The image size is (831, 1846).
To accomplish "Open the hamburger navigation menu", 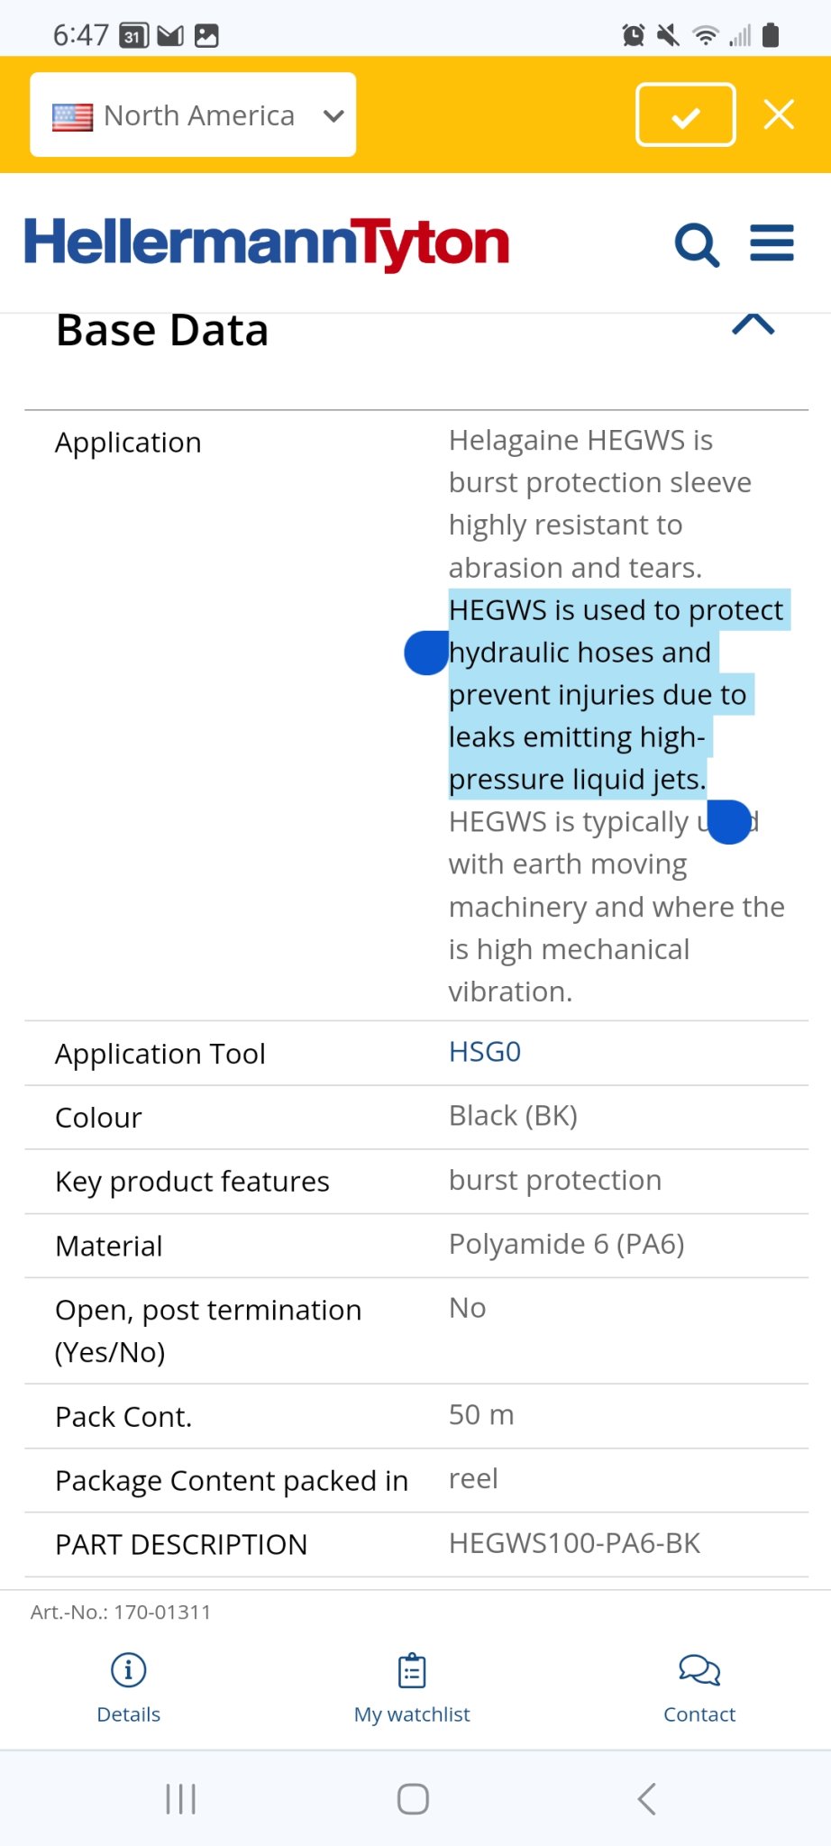I will pyautogui.click(x=772, y=243).
